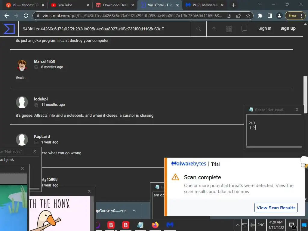The height and width of the screenshot is (231, 308).
Task: Click the browser address bar URL
Action: pos(132,16)
